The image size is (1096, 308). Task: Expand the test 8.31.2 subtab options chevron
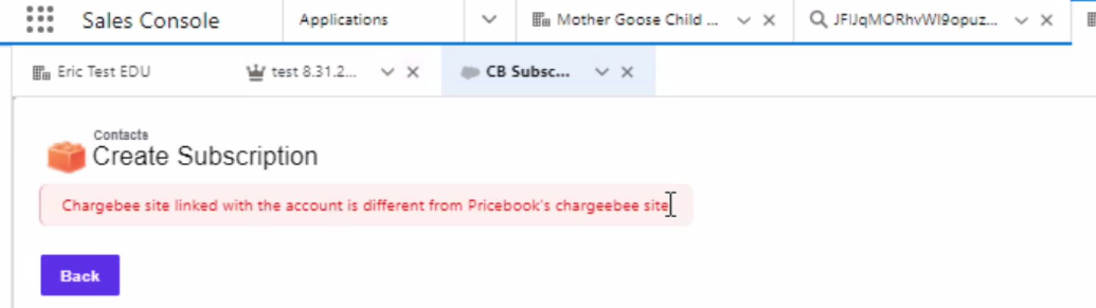tap(387, 73)
